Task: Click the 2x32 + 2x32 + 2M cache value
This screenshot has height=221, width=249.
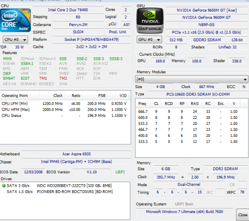Action: tap(92, 47)
